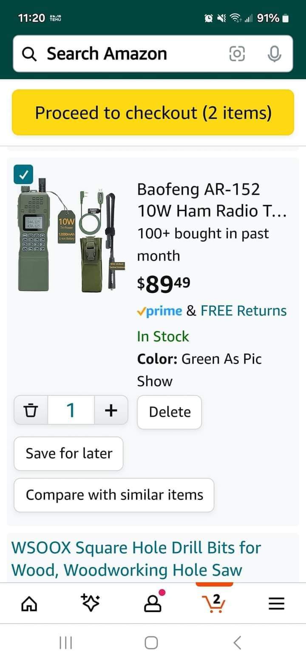Click the magnifying glass search icon
This screenshot has width=306, height=664.
29,54
